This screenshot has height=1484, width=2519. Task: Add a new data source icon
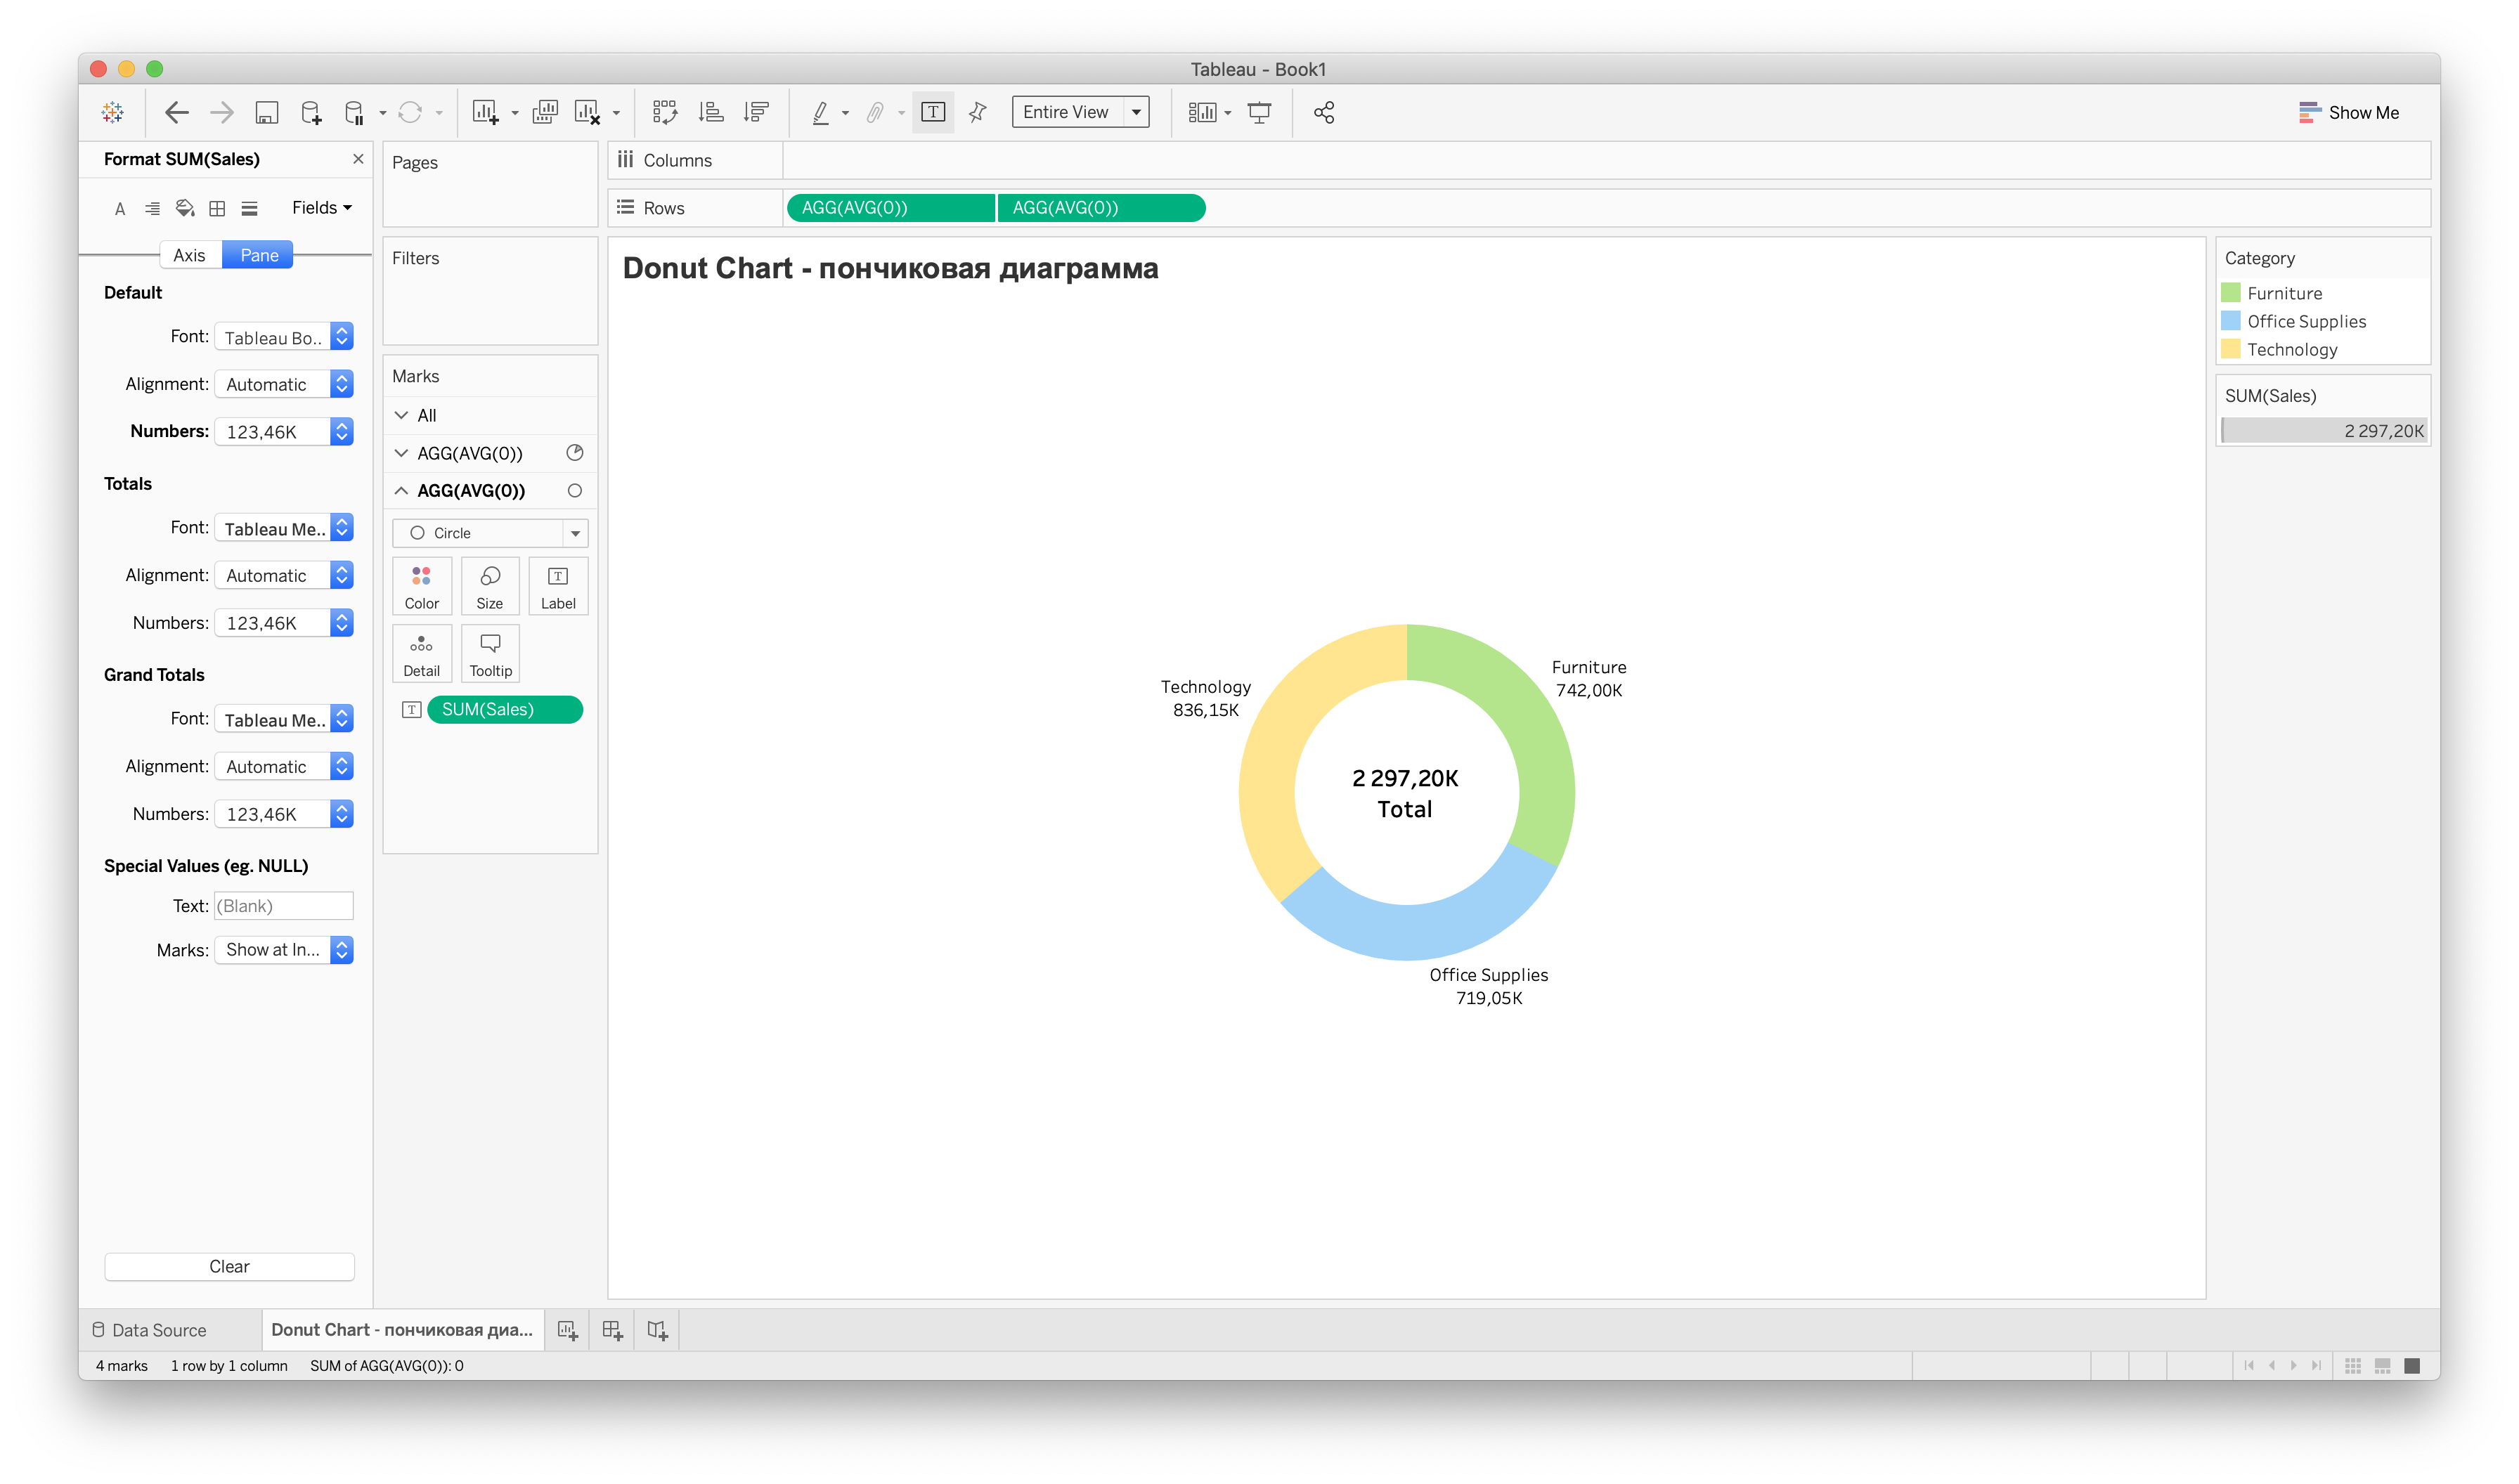[x=311, y=112]
